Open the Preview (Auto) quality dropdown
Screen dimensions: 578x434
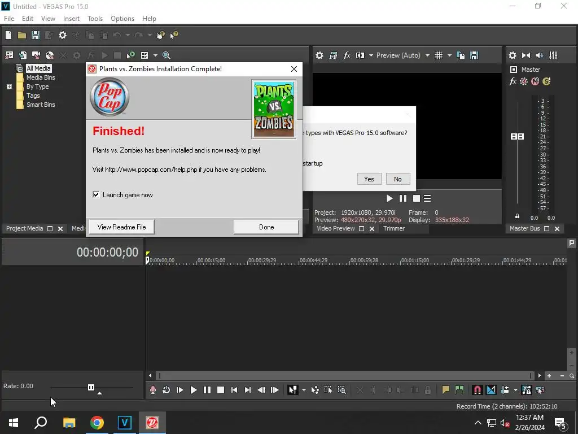tap(403, 55)
